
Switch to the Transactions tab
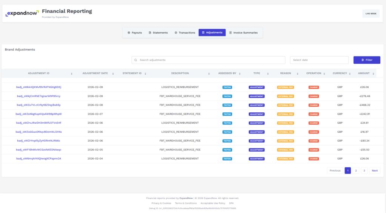coord(185,32)
